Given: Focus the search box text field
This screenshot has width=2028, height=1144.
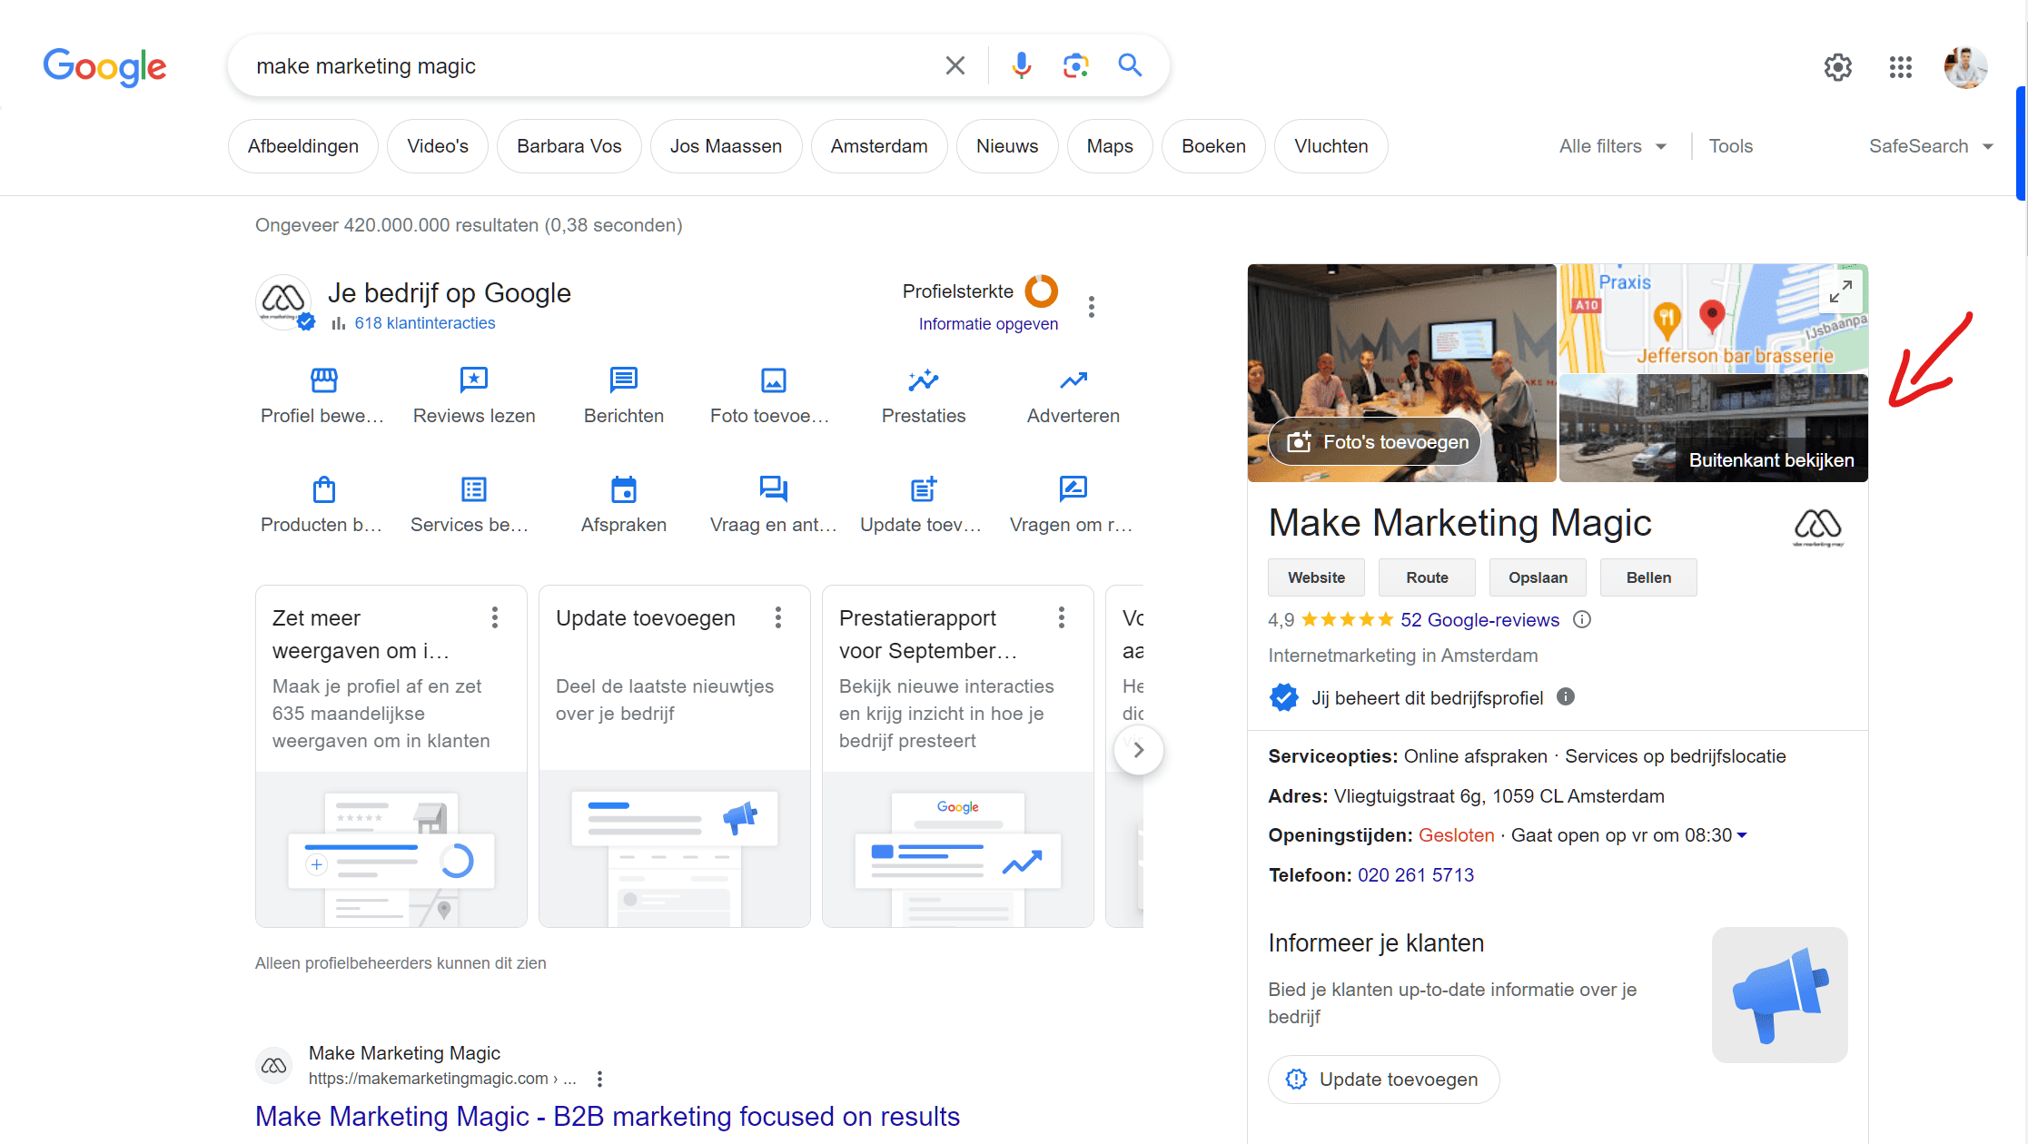Looking at the screenshot, I should click(590, 66).
